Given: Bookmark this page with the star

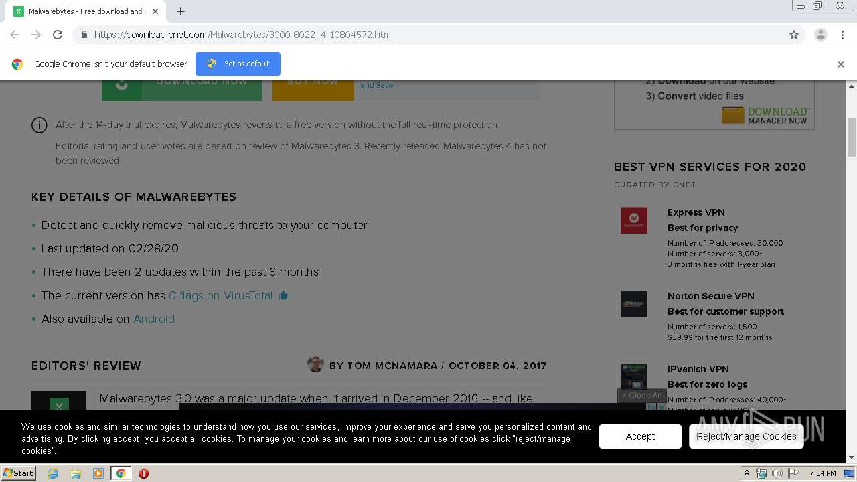Looking at the screenshot, I should point(794,35).
